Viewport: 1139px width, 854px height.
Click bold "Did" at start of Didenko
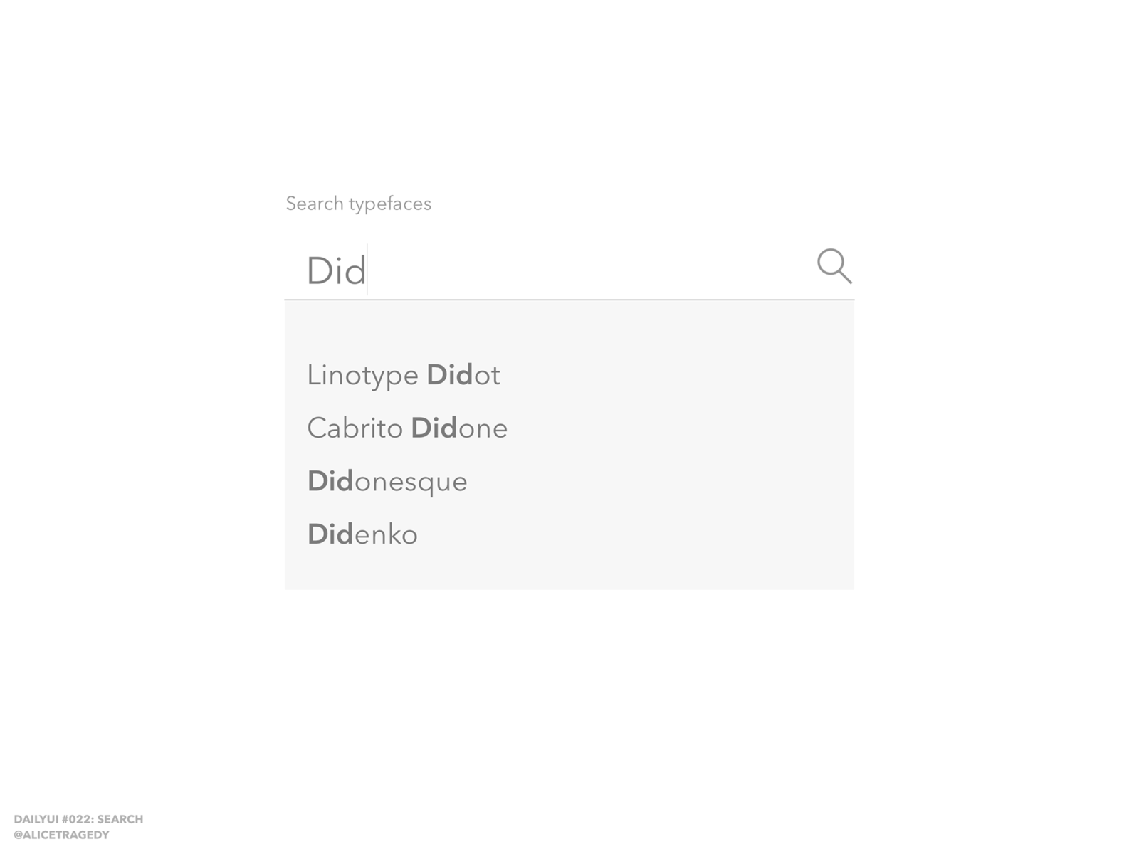click(x=330, y=534)
